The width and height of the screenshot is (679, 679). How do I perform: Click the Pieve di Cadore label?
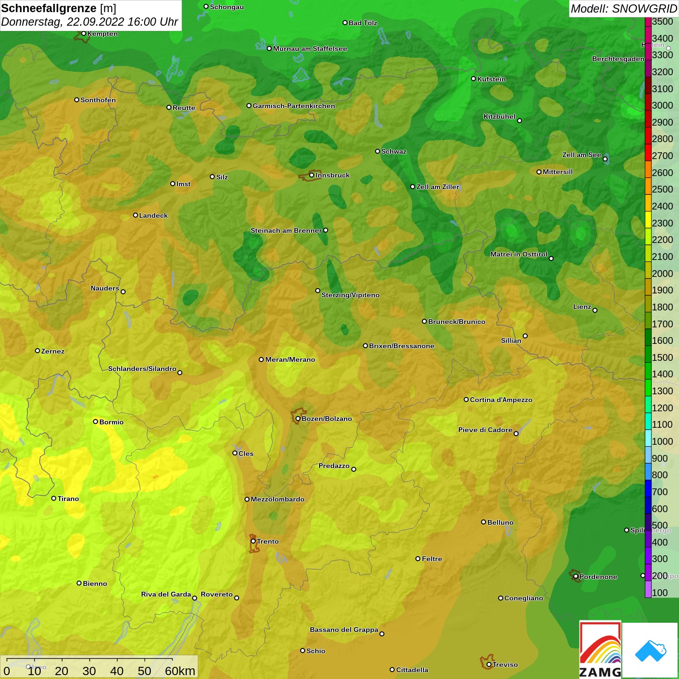[485, 430]
